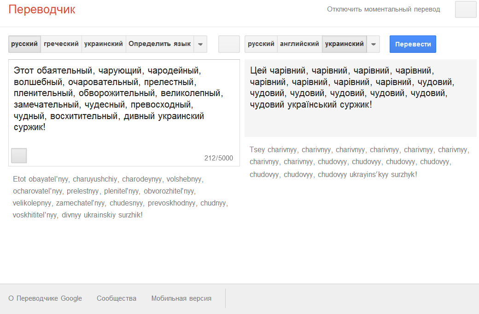Open the Сообщества footer link

(117, 298)
